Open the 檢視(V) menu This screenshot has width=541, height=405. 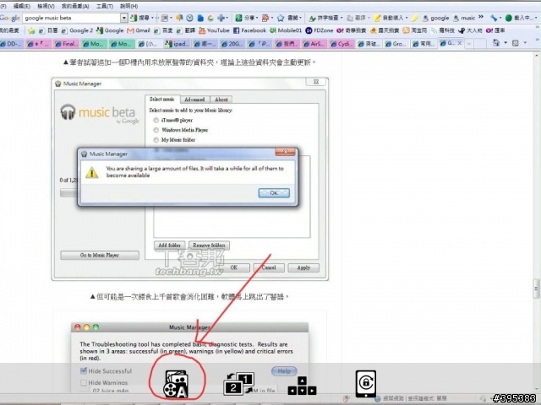coord(46,6)
